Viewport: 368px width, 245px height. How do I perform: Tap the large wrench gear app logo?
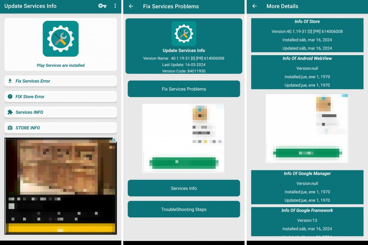pos(61,39)
